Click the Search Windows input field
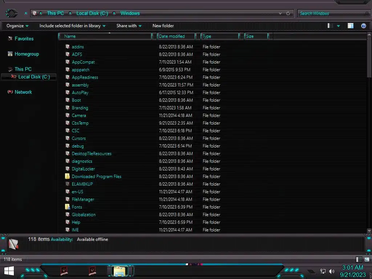Image resolution: width=372 pixels, height=279 pixels. 333,13
